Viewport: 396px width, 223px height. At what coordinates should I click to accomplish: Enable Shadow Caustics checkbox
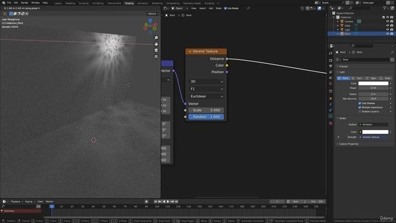click(359, 111)
